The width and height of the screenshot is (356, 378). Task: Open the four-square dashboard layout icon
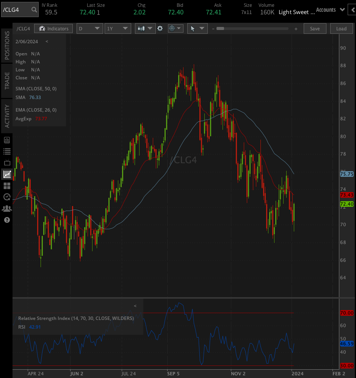(x=6, y=186)
